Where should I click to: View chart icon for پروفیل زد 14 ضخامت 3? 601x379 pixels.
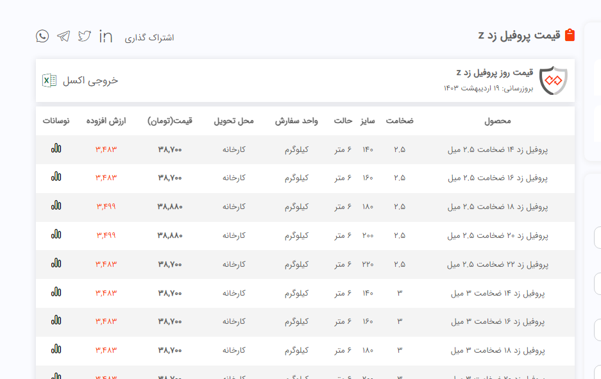56,292
